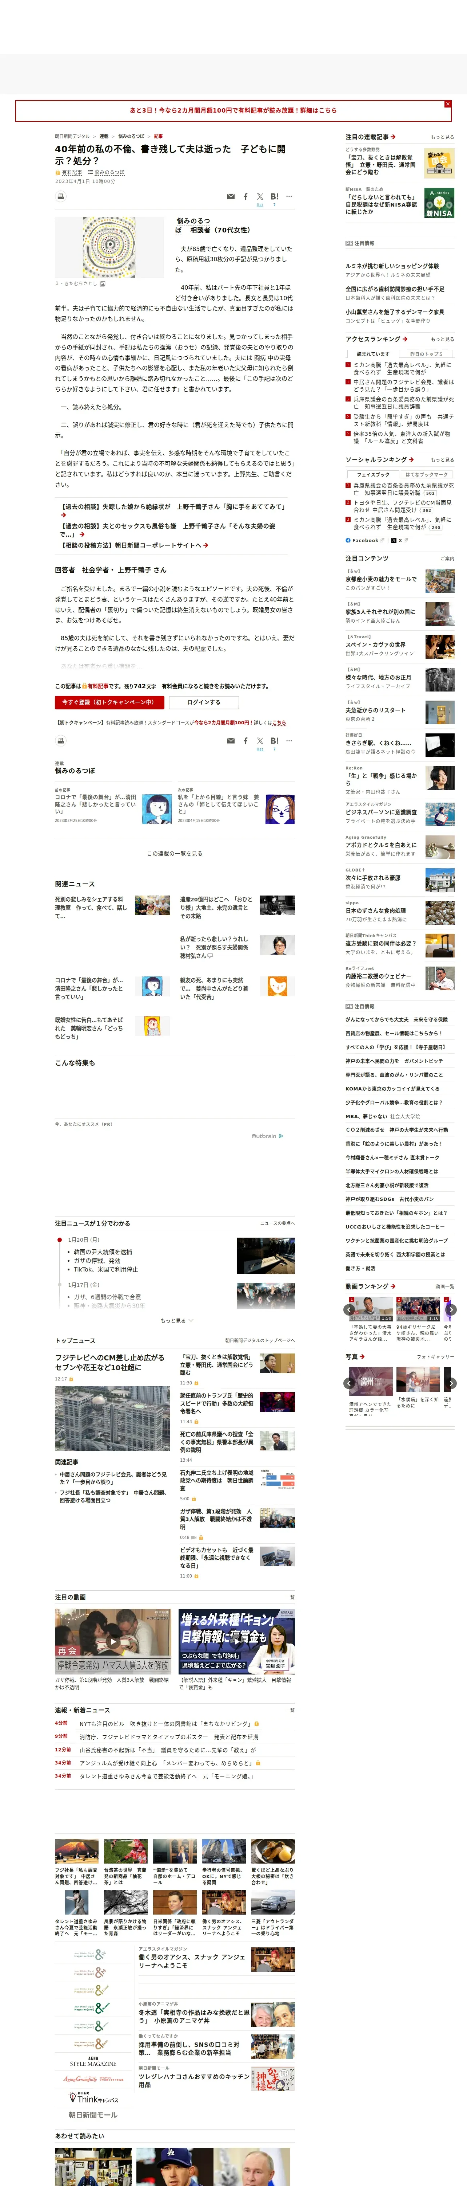467x2186 pixels.
Task: Open the more options menu below the article
Action: [x=289, y=741]
